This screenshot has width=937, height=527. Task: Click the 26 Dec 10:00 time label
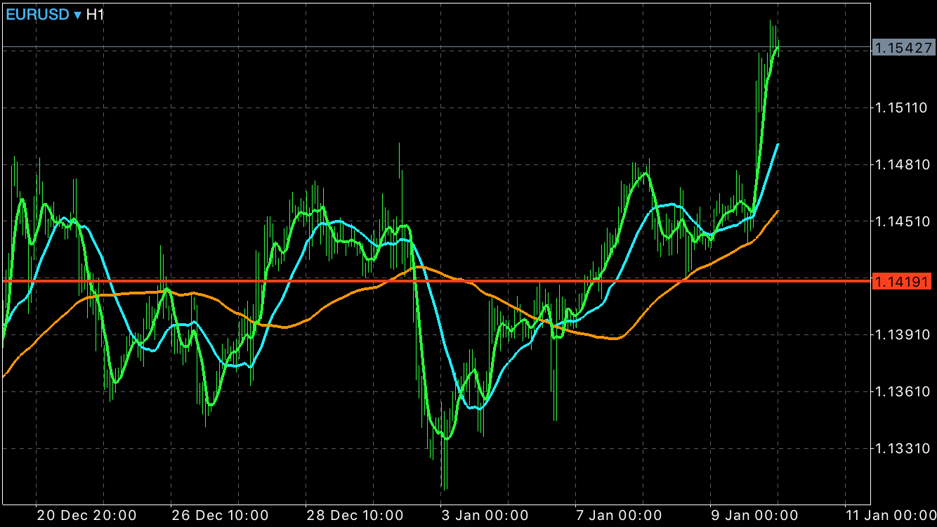point(219,516)
